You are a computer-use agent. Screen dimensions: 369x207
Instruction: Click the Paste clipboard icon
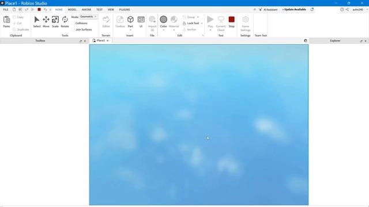click(x=6, y=20)
